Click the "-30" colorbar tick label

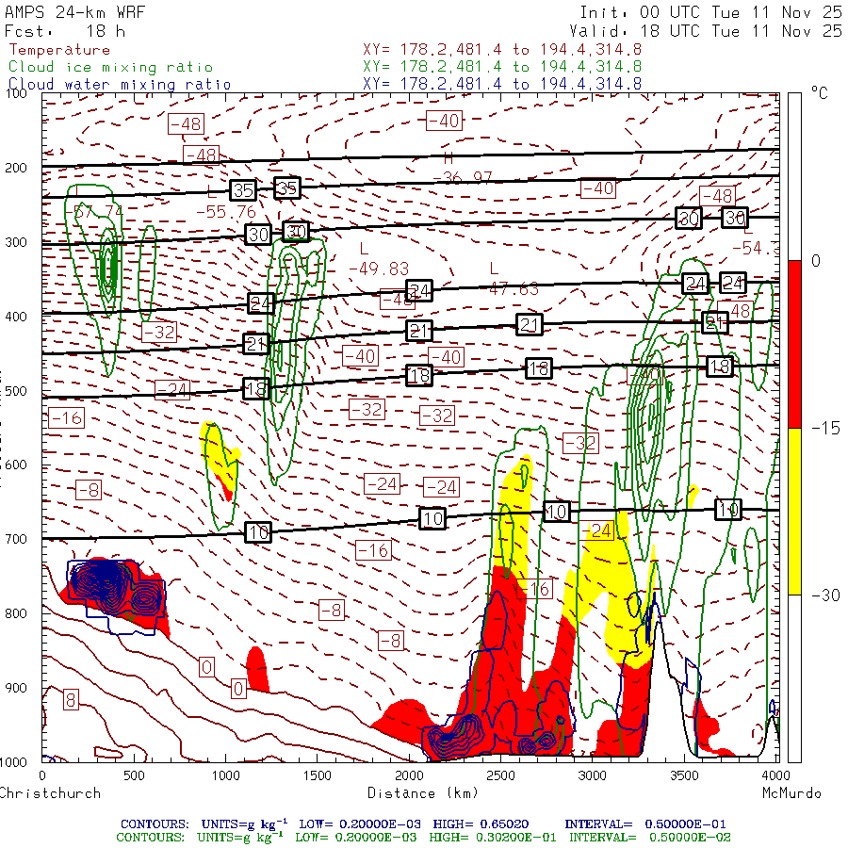(825, 595)
